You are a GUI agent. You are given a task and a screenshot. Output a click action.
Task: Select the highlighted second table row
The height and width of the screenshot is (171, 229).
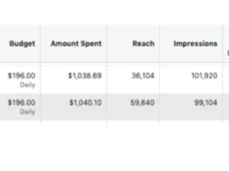114,107
